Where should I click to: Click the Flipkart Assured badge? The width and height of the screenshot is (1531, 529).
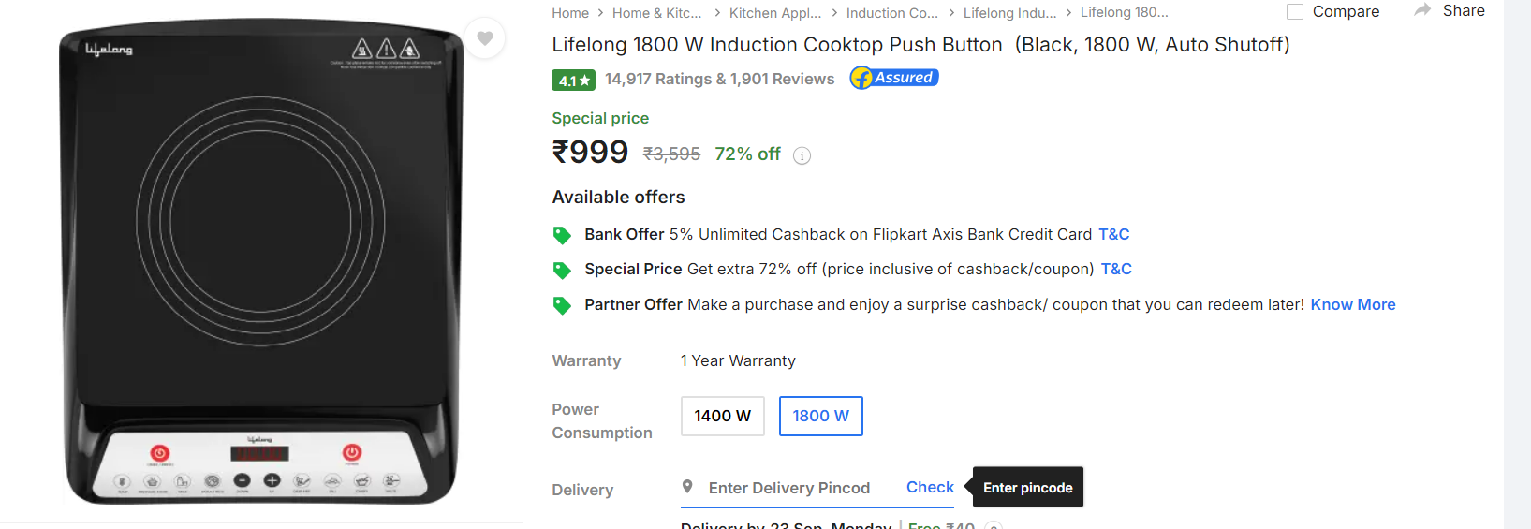894,78
